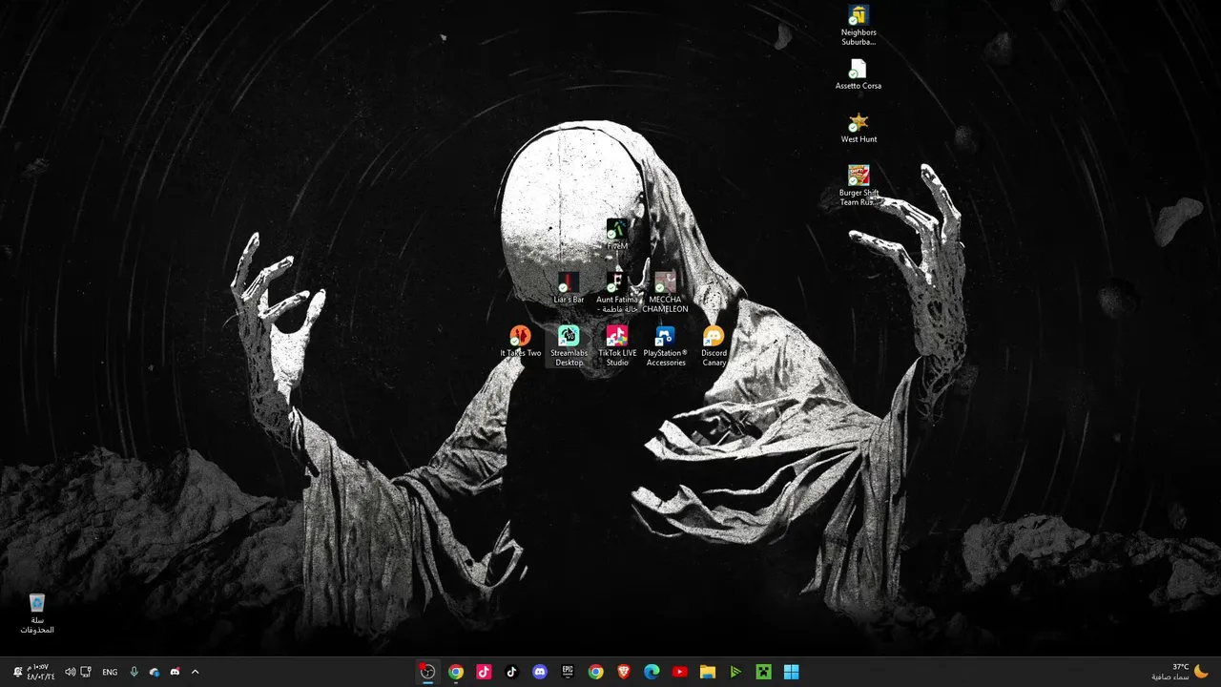Screen dimensions: 1221x687
Task: Select the Liar's Bar desktop icon
Action: point(569,288)
